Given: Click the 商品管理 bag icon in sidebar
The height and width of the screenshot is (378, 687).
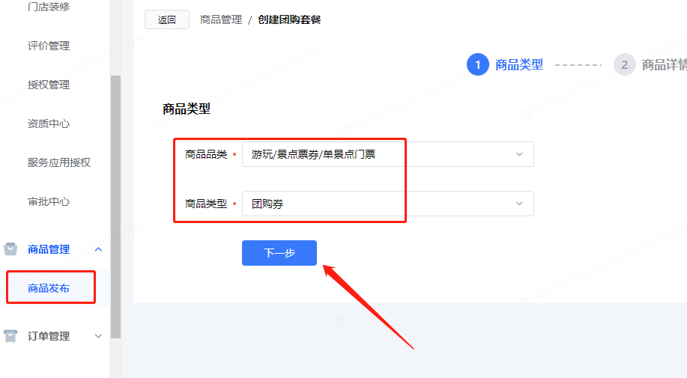Looking at the screenshot, I should pos(10,249).
